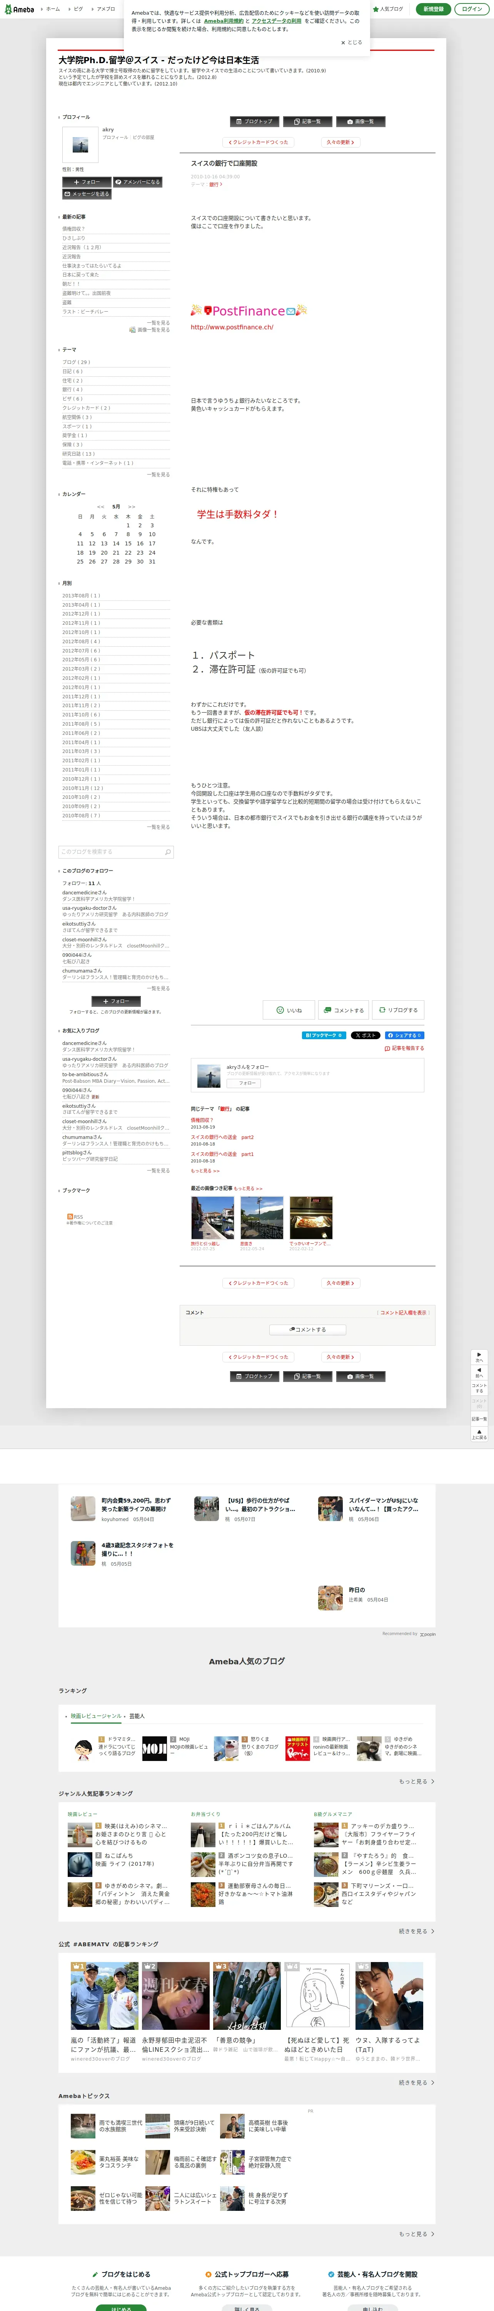
Task: Open monthly archive 2010年11月 ( 12 )
Action: (x=82, y=788)
